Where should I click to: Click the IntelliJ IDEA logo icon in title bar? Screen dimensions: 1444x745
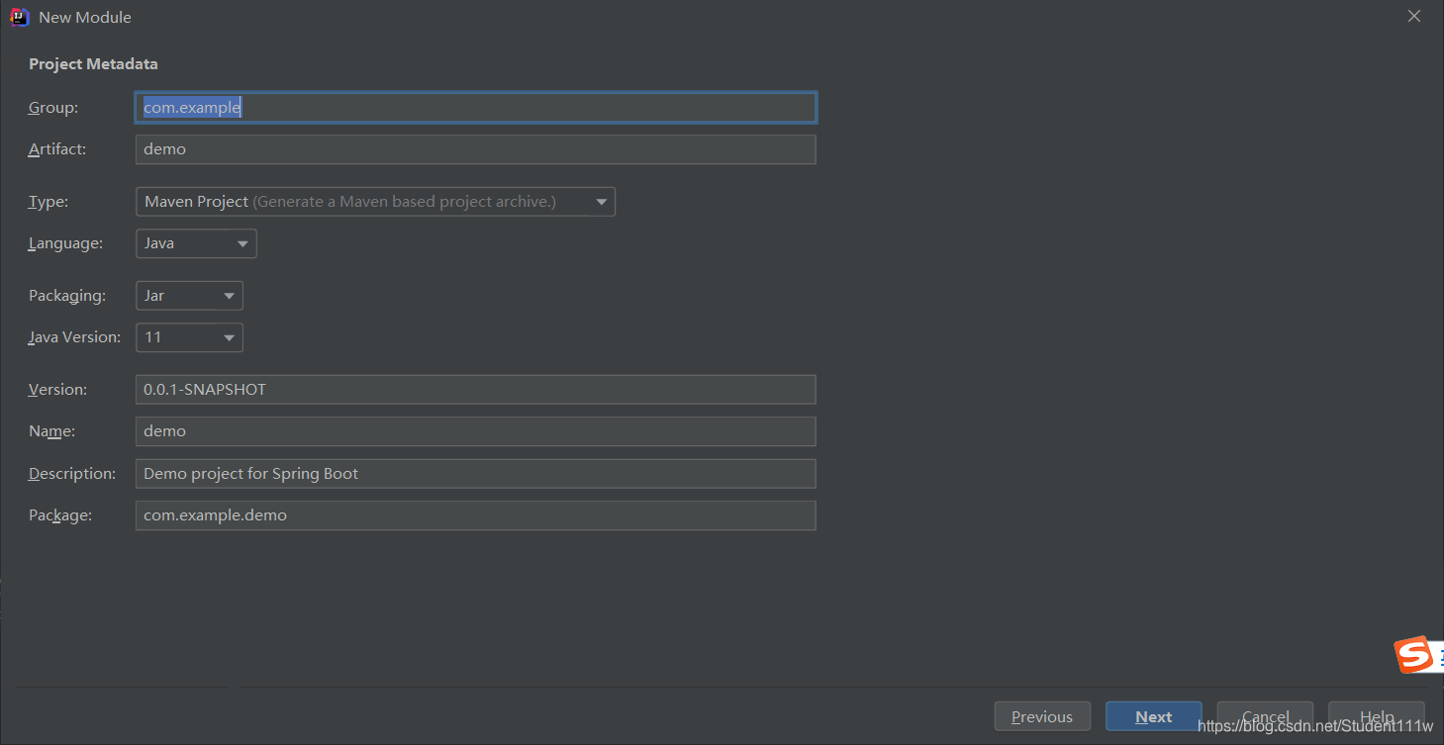point(19,17)
